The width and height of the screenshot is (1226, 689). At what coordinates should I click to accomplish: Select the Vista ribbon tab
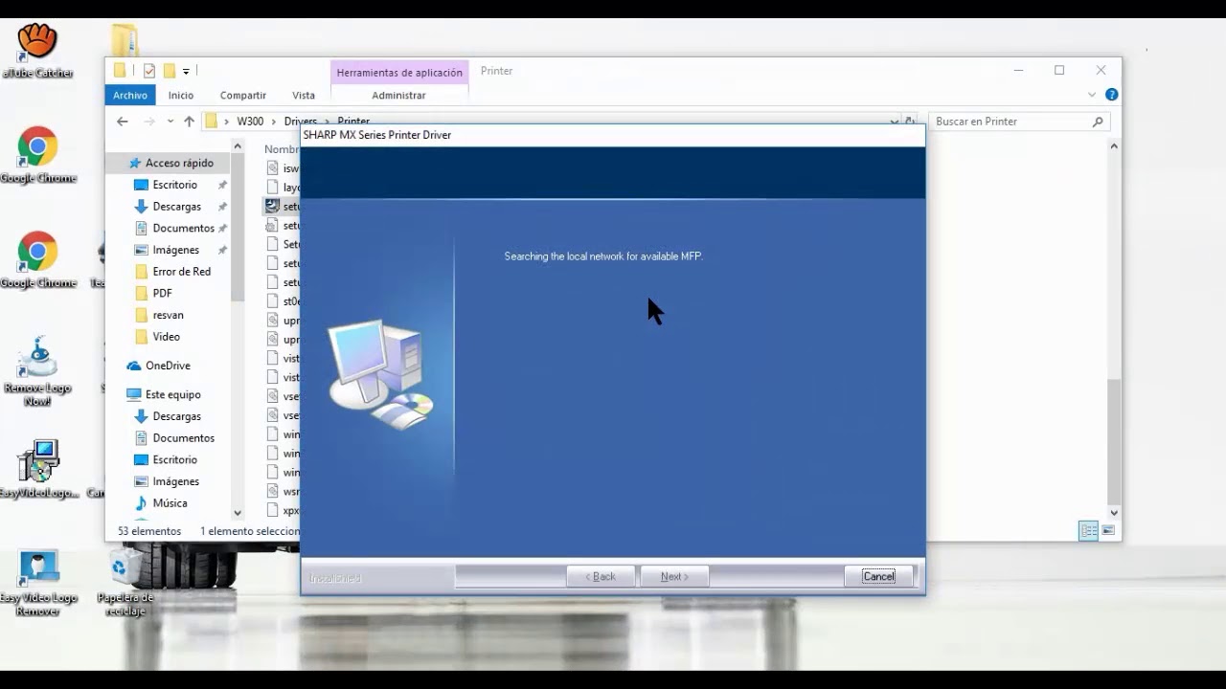(x=304, y=95)
